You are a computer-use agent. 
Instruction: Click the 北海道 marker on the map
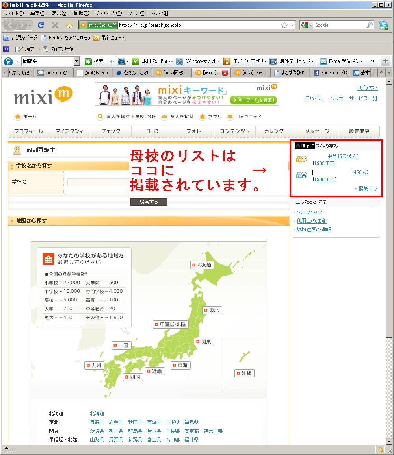(x=202, y=265)
